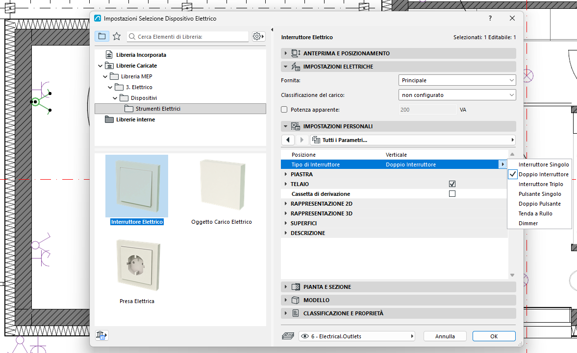The image size is (577, 353).
Task: Collapse the library panel with the small arrow
Action: click(x=272, y=29)
